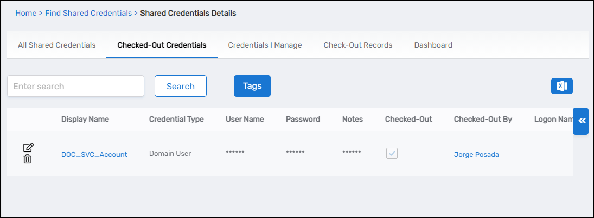Open the Dashboard tab
This screenshot has width=594, height=218.
(x=433, y=45)
